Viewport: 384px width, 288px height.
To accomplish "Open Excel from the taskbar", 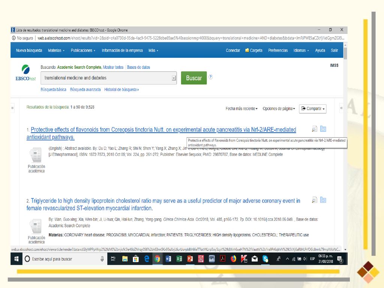I will 179,259.
